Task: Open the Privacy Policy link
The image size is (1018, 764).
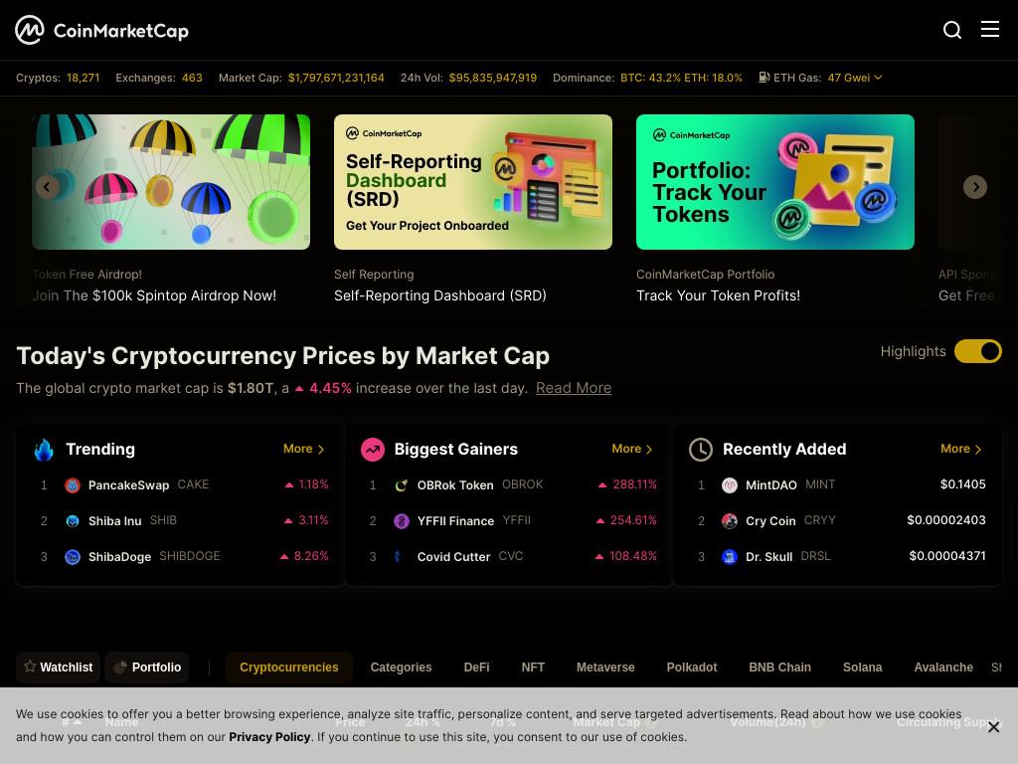Action: click(269, 737)
